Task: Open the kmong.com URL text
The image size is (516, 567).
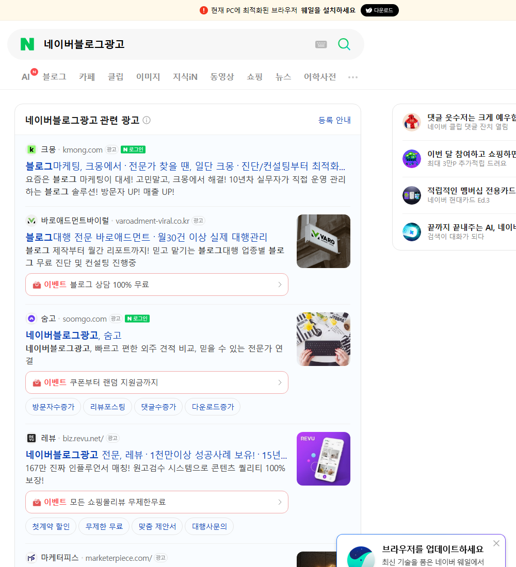Action: pyautogui.click(x=83, y=149)
